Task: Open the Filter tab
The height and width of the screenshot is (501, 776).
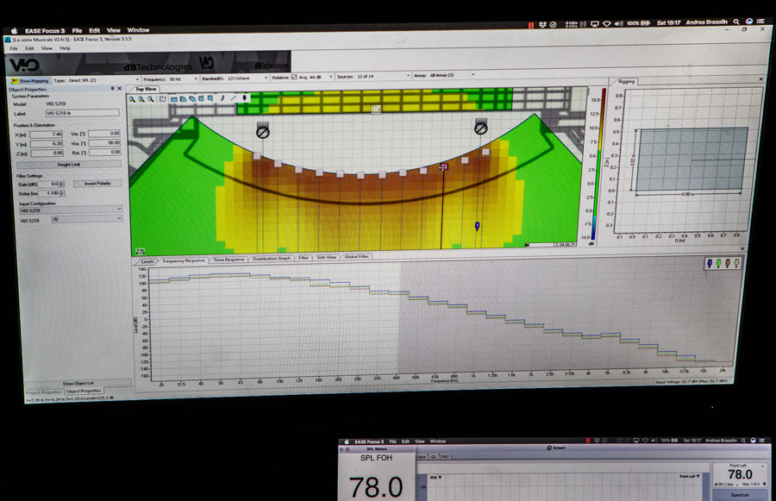Action: point(304,258)
